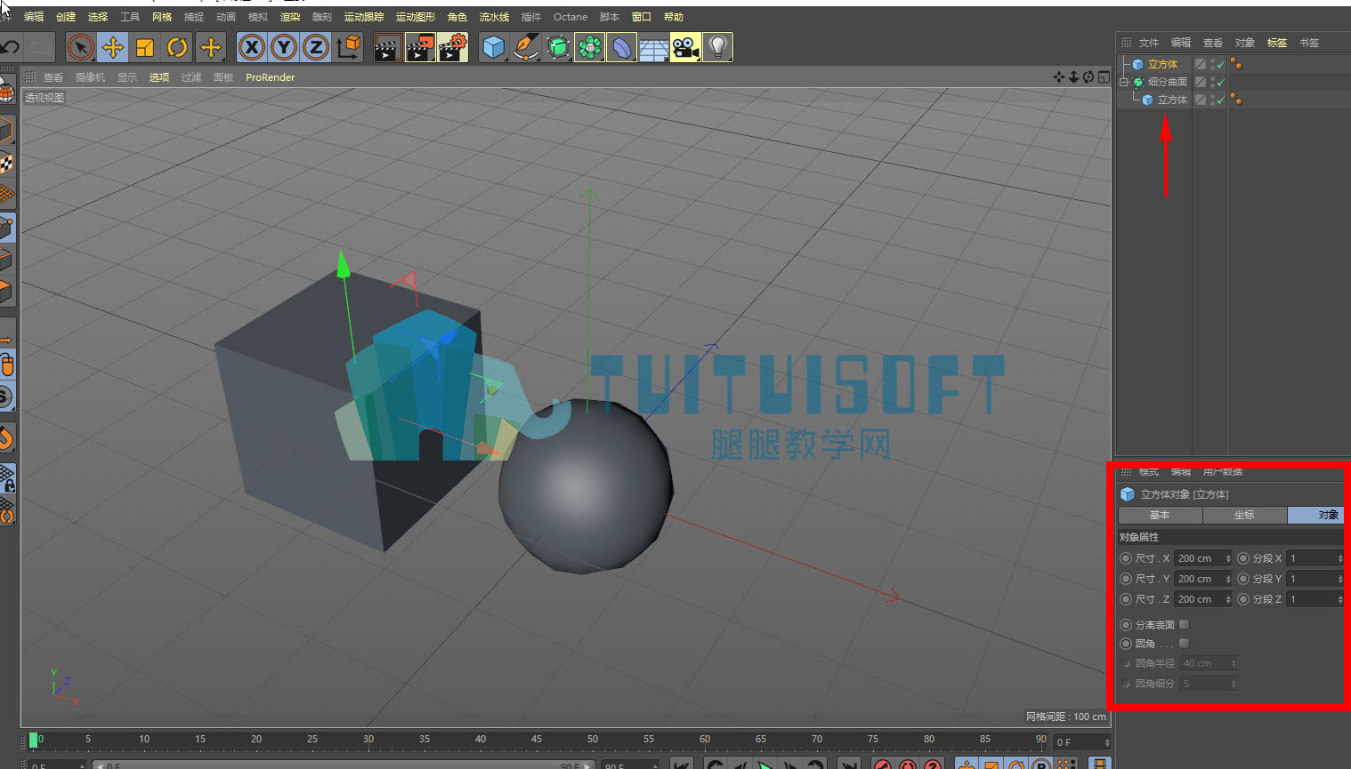Switch to the 坐标 tab
This screenshot has width=1351, height=769.
pos(1244,515)
